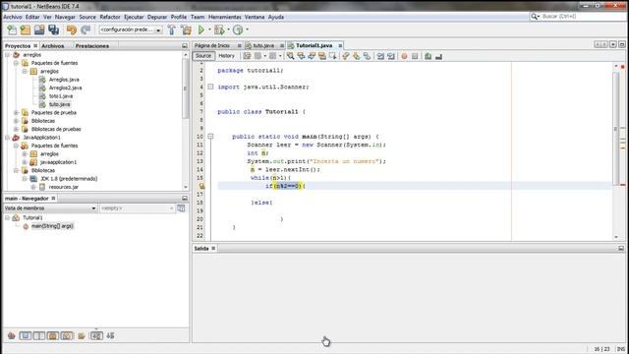This screenshot has height=354, width=629.
Task: Open Debug Project dropdown arrow
Action: point(228,29)
